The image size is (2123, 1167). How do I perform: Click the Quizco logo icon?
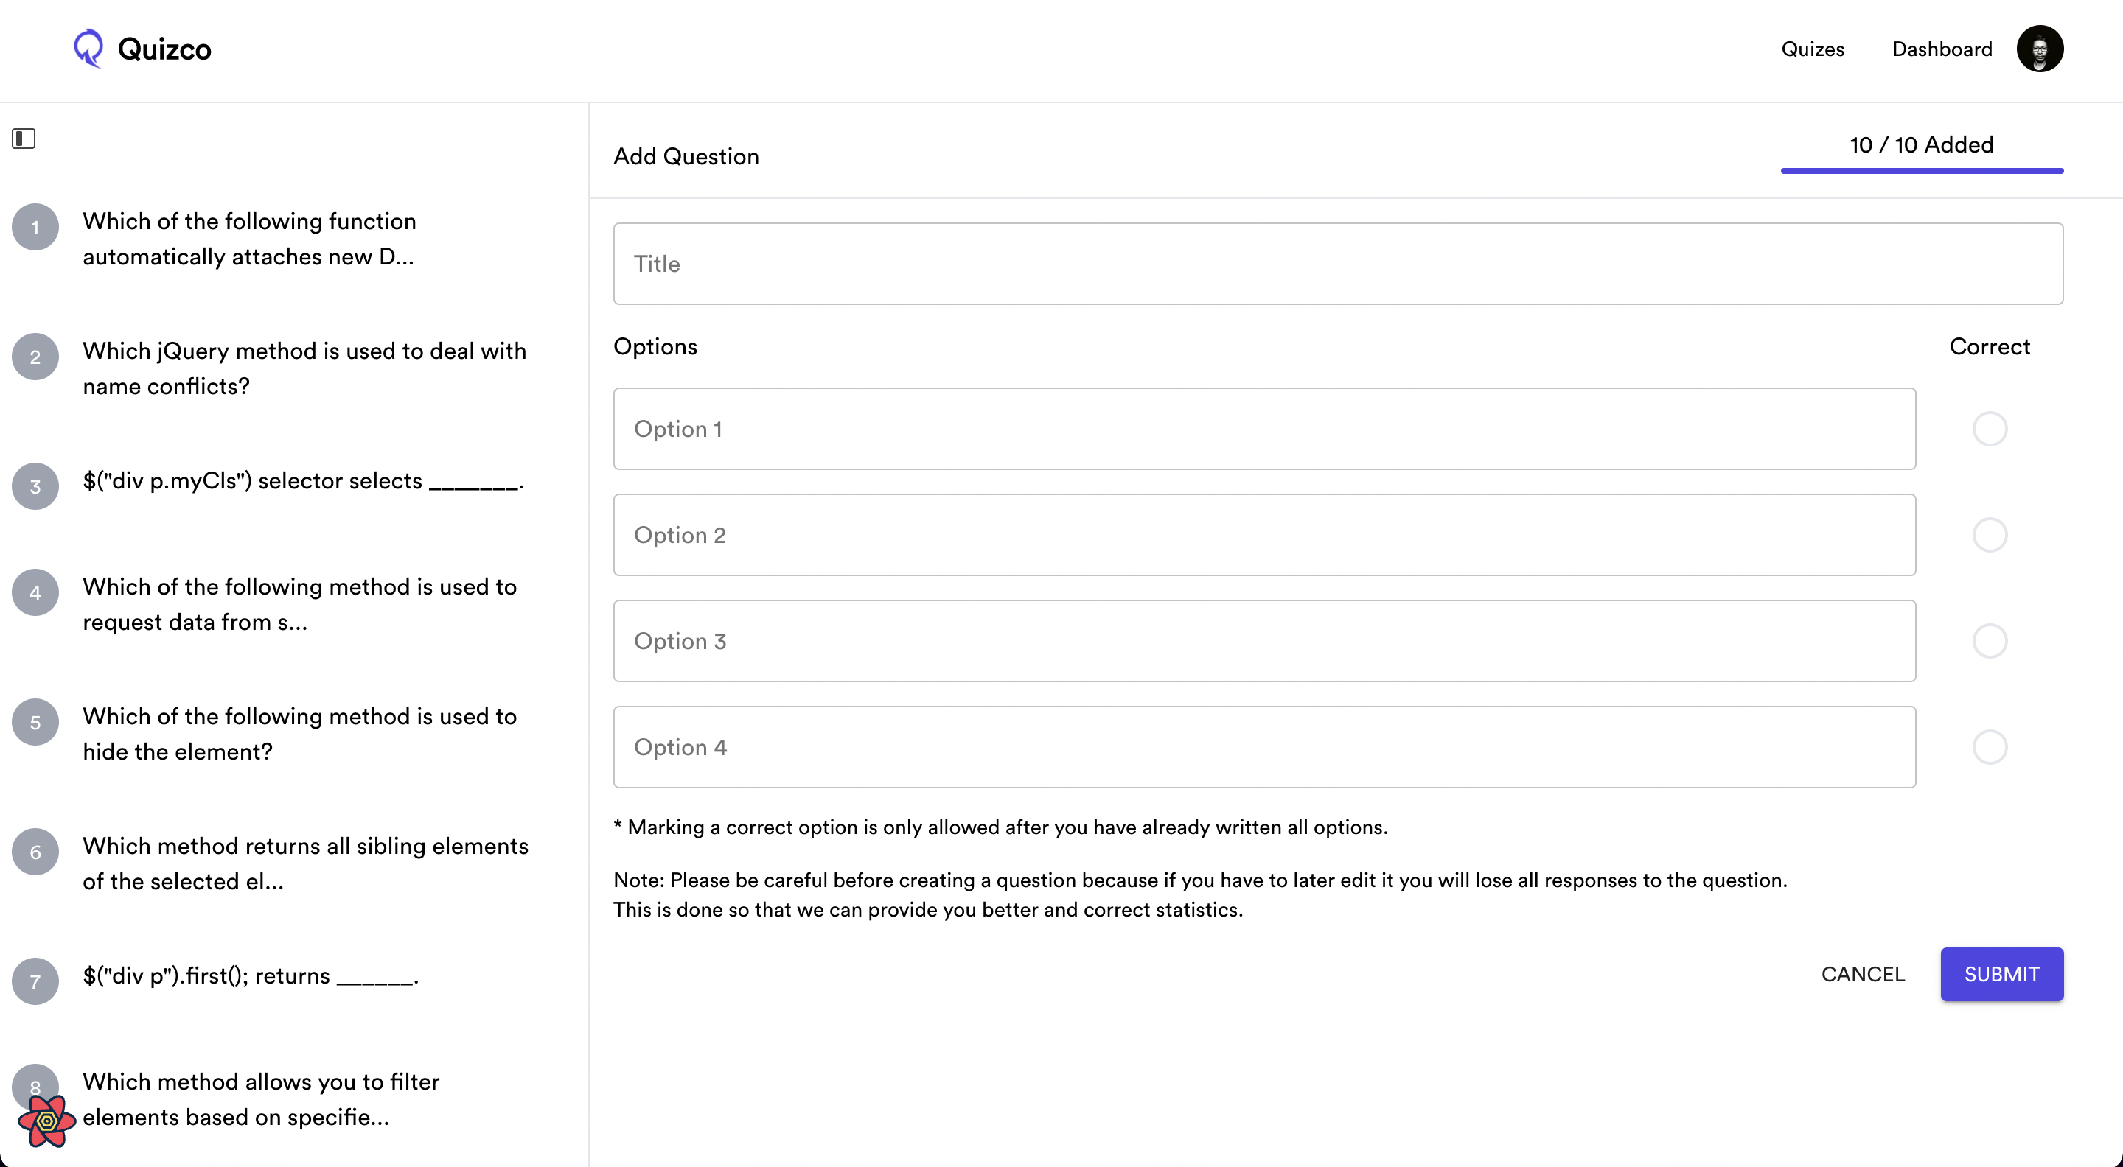coord(88,49)
